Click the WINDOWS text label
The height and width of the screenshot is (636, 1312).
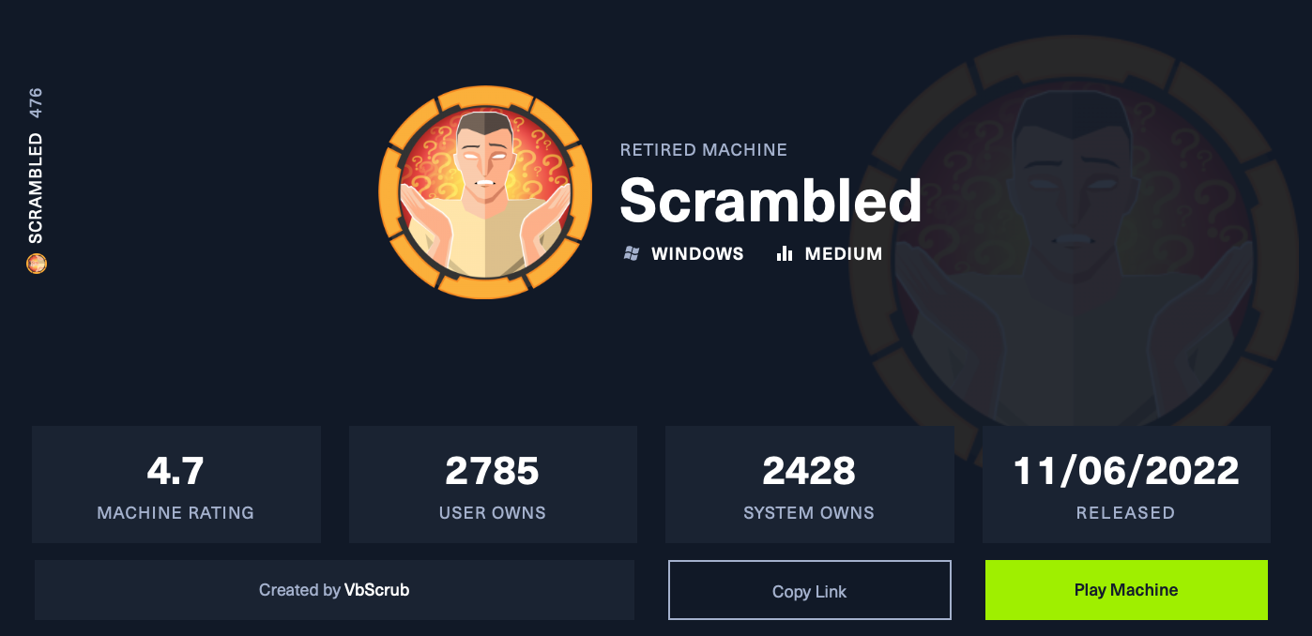(697, 253)
